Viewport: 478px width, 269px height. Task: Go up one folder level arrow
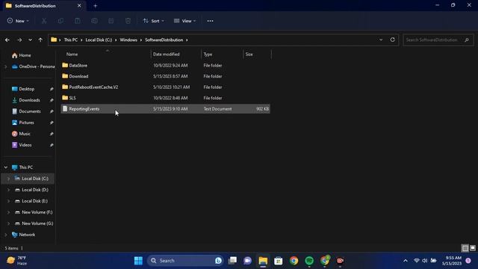tap(40, 40)
